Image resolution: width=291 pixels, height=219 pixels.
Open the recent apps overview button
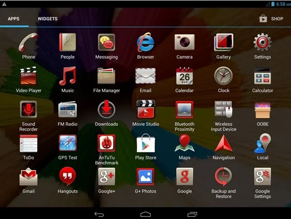click(192, 214)
